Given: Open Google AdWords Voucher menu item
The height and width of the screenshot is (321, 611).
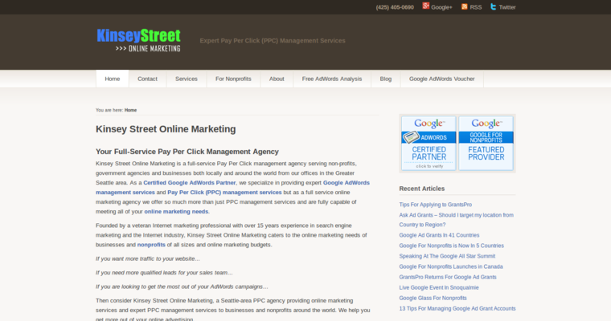Looking at the screenshot, I should [x=441, y=79].
